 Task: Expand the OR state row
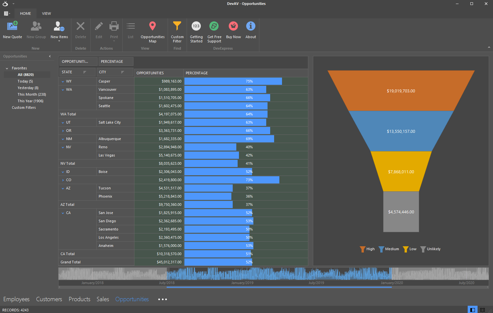click(63, 131)
